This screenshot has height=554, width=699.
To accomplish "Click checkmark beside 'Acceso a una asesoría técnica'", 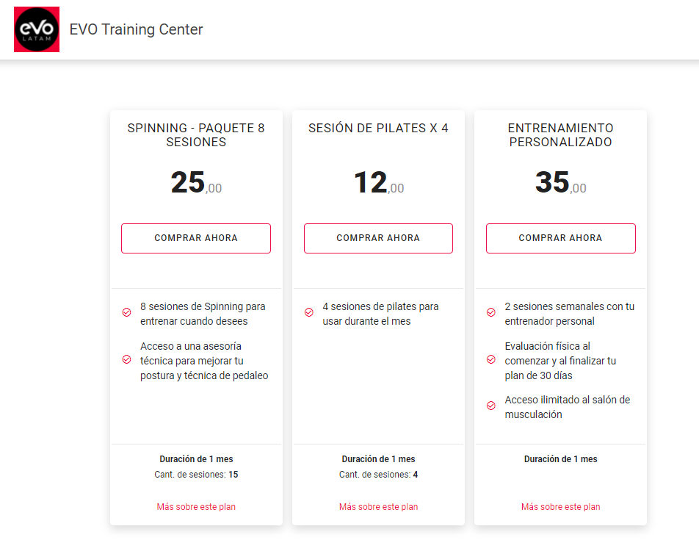I will click(126, 359).
